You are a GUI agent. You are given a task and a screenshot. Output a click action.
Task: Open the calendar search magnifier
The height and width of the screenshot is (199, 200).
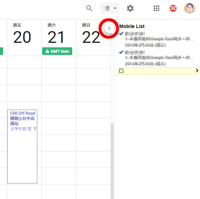(x=89, y=8)
